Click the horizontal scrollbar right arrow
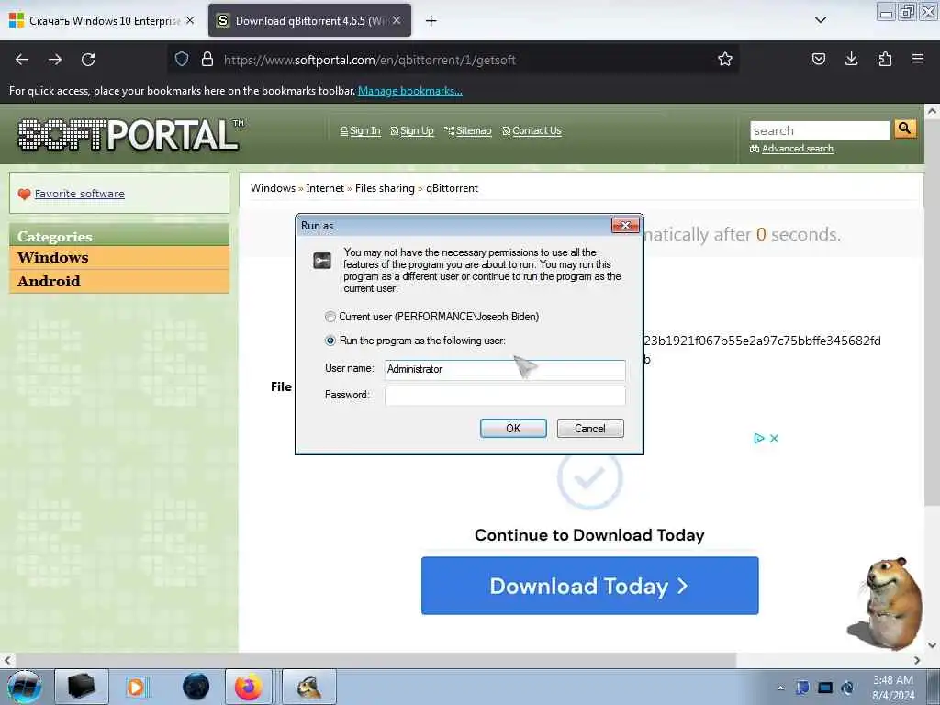The image size is (940, 705). coord(917,660)
